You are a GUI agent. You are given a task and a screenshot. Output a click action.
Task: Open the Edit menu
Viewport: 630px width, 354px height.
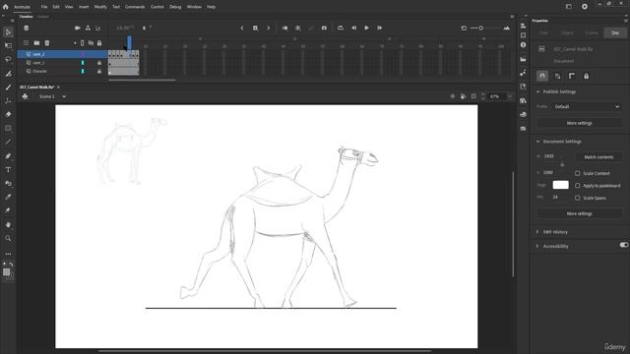click(x=56, y=7)
